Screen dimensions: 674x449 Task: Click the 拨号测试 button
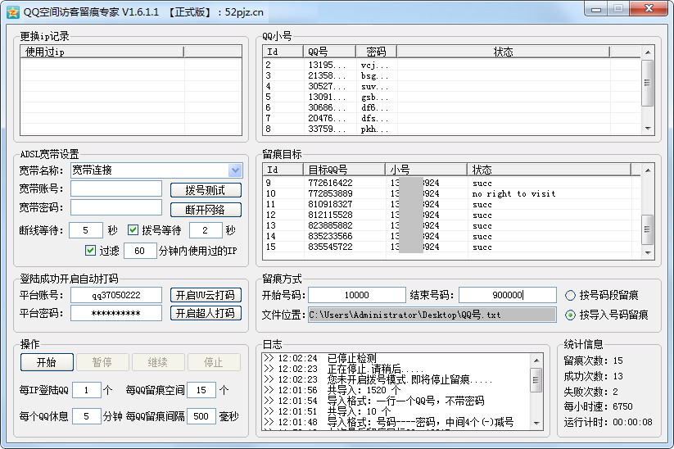pos(206,190)
